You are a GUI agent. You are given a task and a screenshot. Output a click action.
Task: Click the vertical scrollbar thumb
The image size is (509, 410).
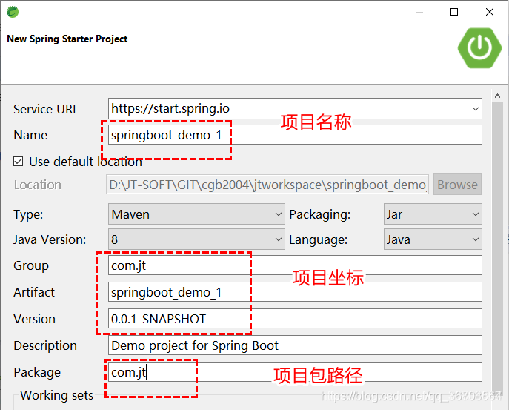[497, 247]
